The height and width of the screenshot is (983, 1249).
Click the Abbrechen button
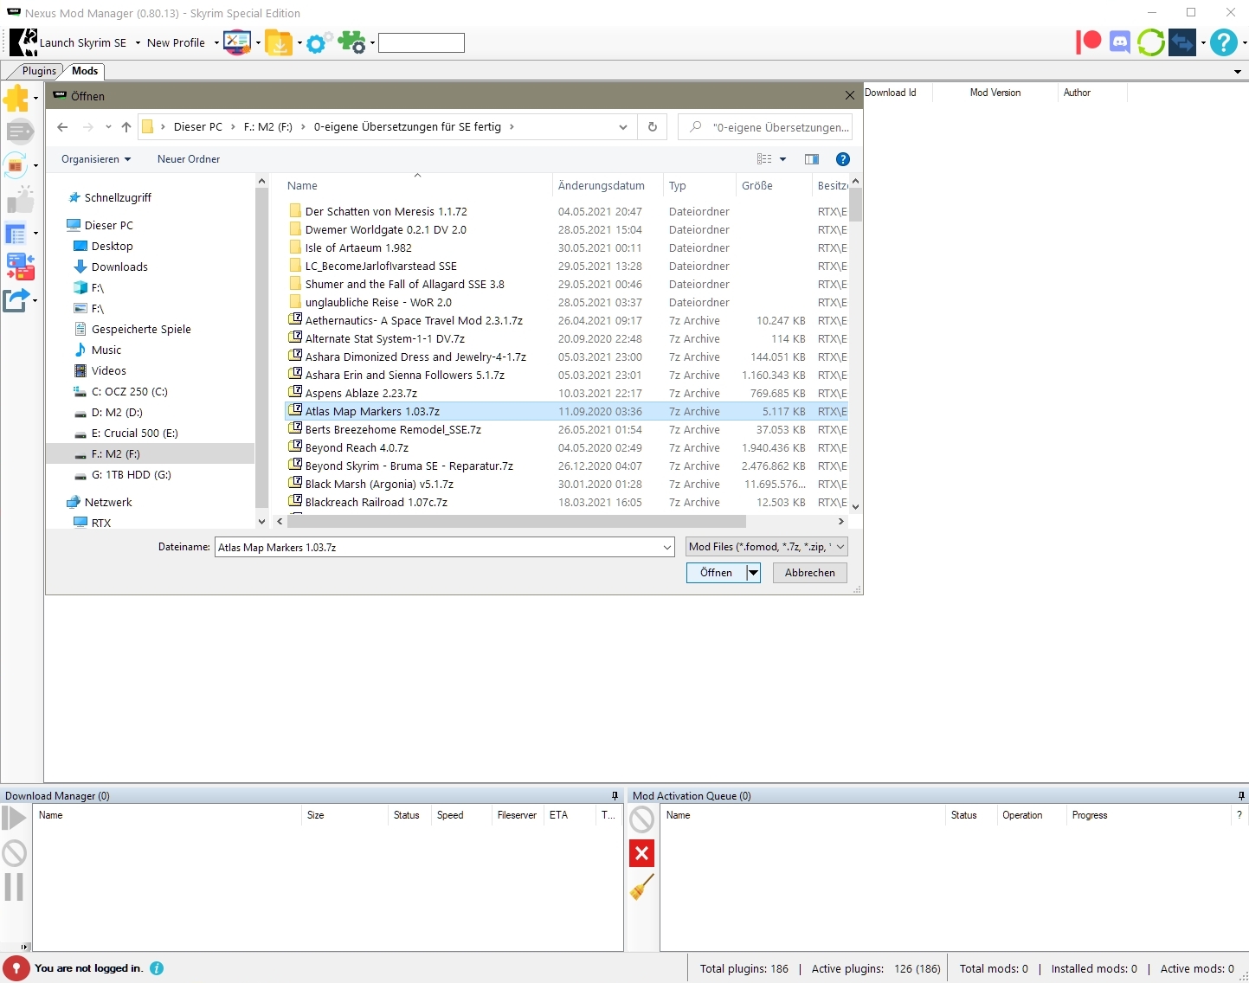[x=809, y=573]
